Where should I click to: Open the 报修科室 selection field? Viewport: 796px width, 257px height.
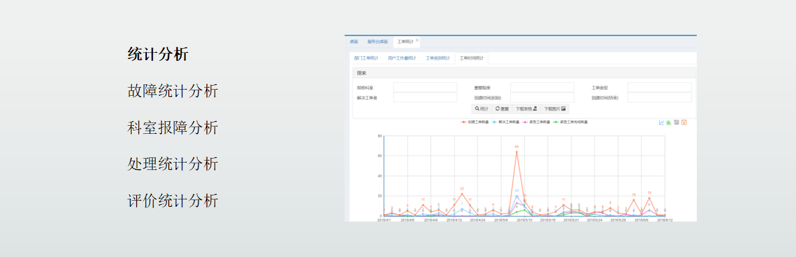click(x=425, y=88)
